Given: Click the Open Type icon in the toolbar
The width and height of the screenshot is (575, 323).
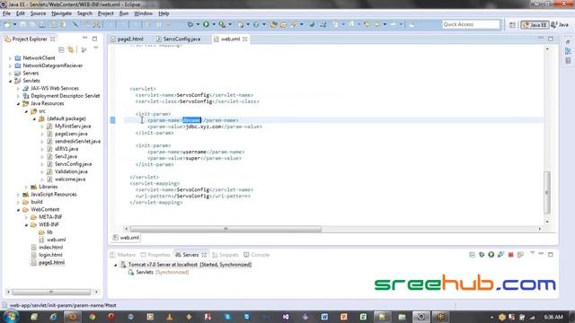Looking at the screenshot, I should [x=273, y=24].
